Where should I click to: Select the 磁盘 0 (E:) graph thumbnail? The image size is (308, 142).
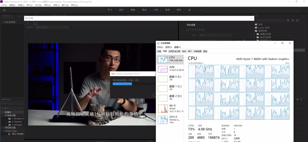pyautogui.click(x=163, y=79)
